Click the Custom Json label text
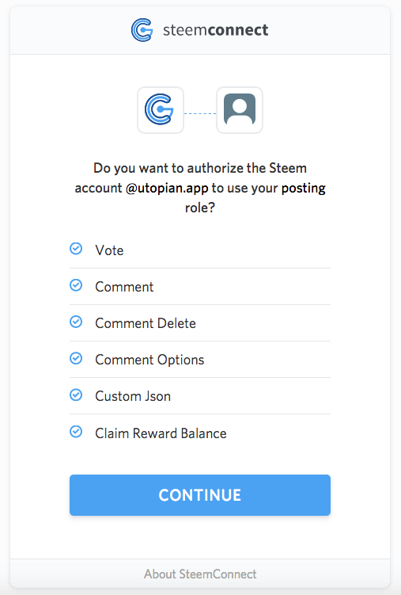Image resolution: width=401 pixels, height=595 pixels. pos(133,396)
